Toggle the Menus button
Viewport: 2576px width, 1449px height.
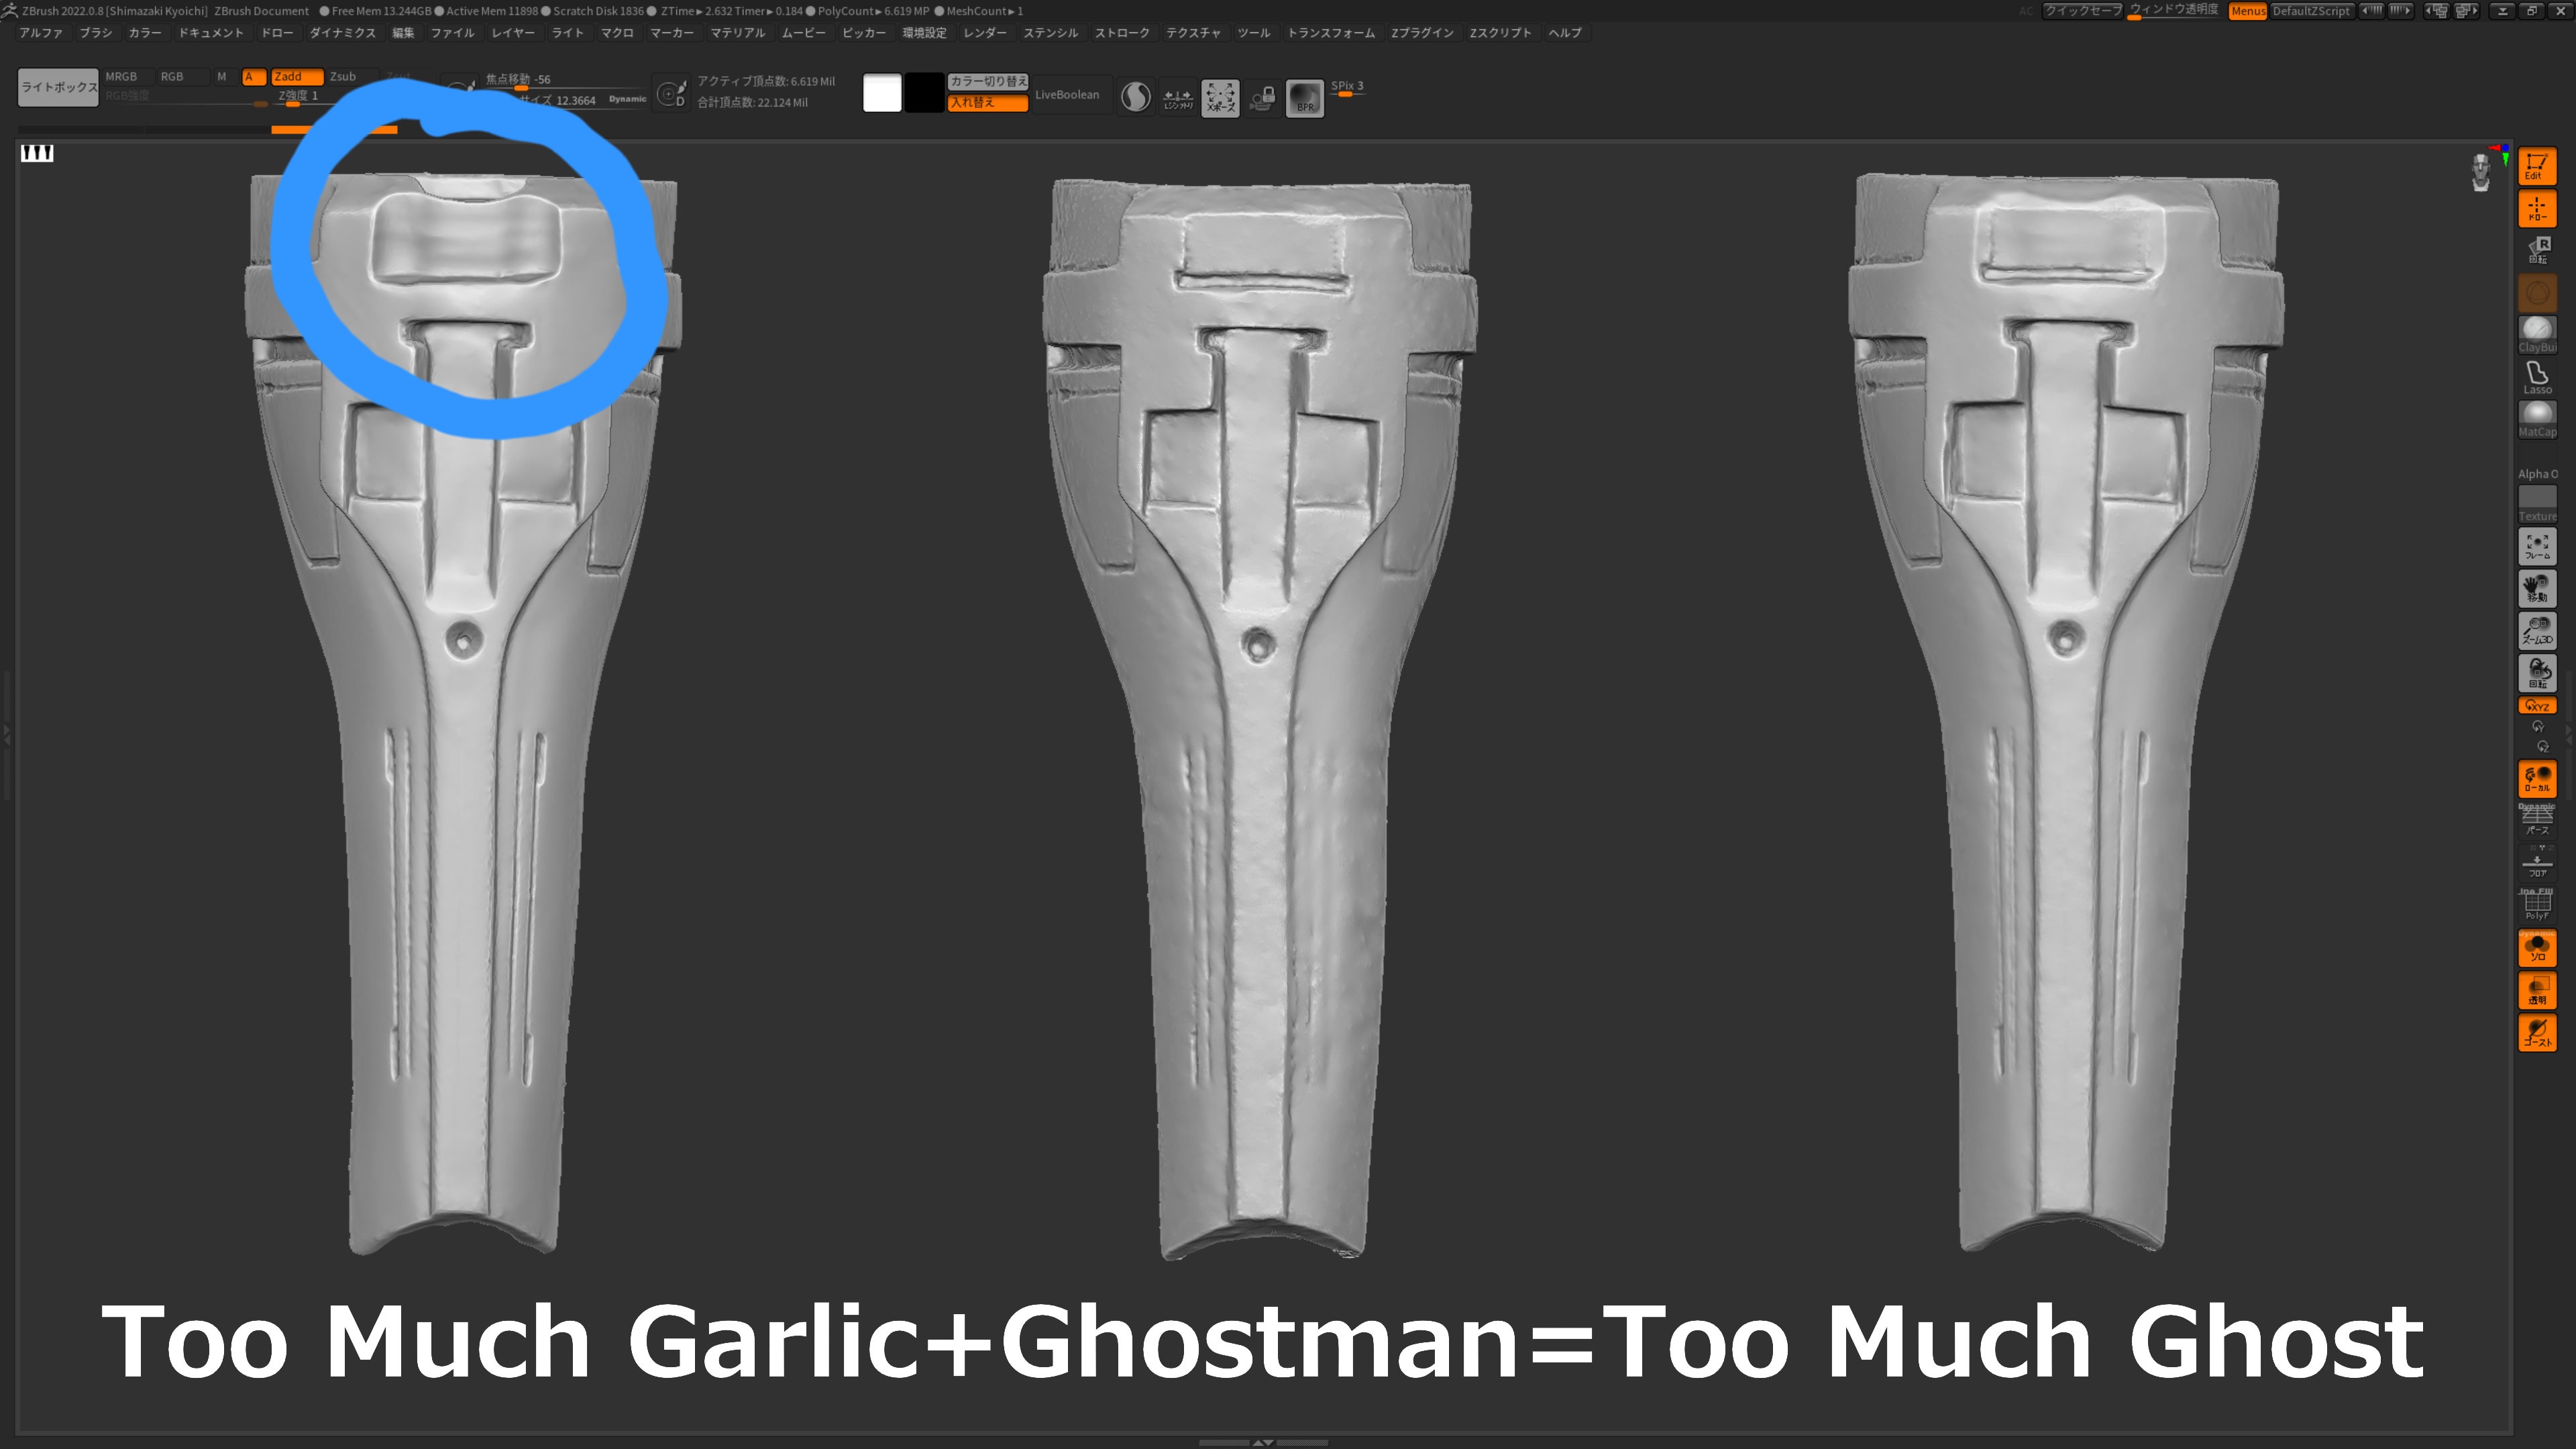(2247, 11)
